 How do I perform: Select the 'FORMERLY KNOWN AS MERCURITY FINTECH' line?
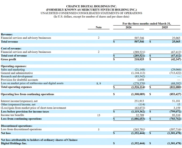[91, 10]
